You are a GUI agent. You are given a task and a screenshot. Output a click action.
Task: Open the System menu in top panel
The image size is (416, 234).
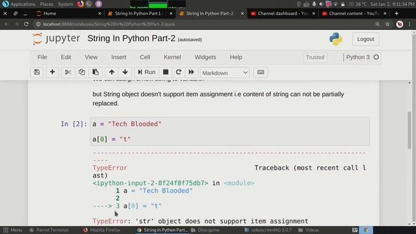click(65, 4)
